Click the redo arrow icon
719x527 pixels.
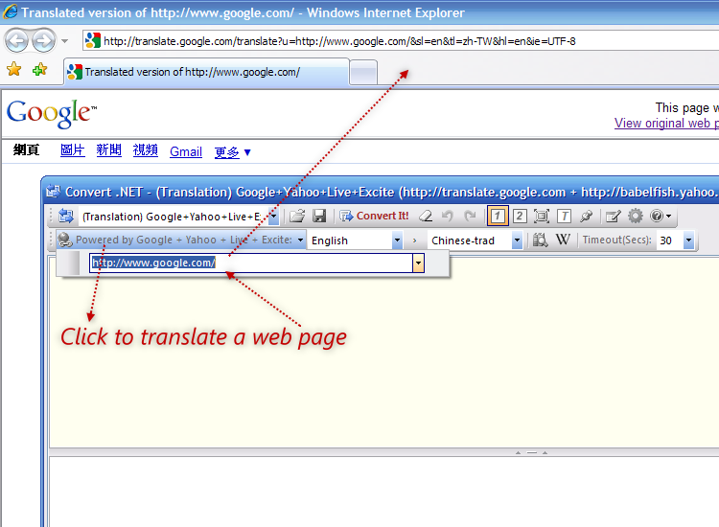pos(470,216)
